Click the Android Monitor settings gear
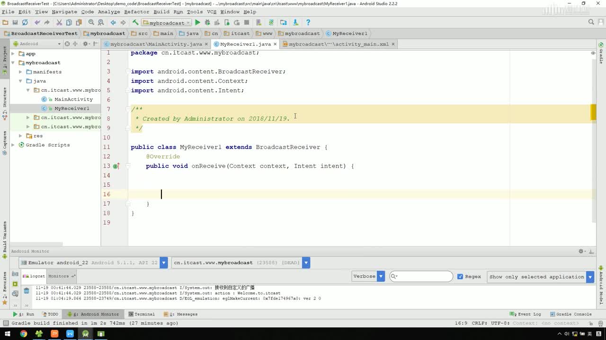The image size is (606, 340). 581,251
